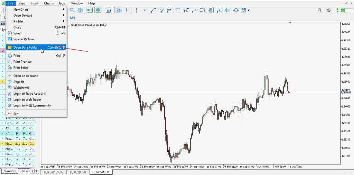Image resolution: width=354 pixels, height=175 pixels.
Task: Select the text tool in toolbar
Action: pos(178,10)
